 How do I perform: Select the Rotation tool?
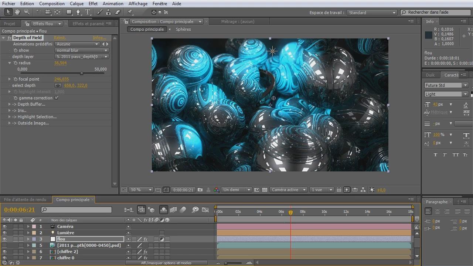pyautogui.click(x=39, y=12)
